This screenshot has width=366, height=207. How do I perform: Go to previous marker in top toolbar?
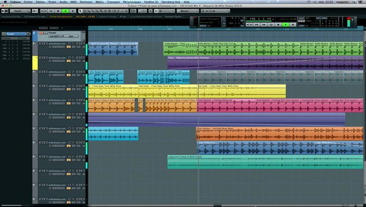click(x=42, y=11)
